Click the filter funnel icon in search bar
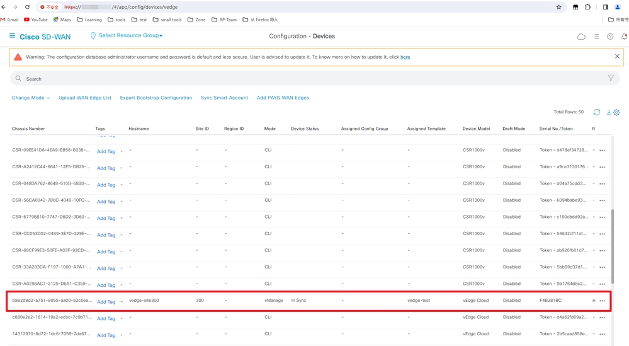The height and width of the screenshot is (346, 629). [611, 78]
